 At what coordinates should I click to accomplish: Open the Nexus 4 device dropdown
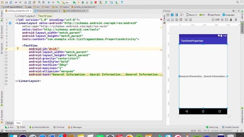[x=192, y=15]
